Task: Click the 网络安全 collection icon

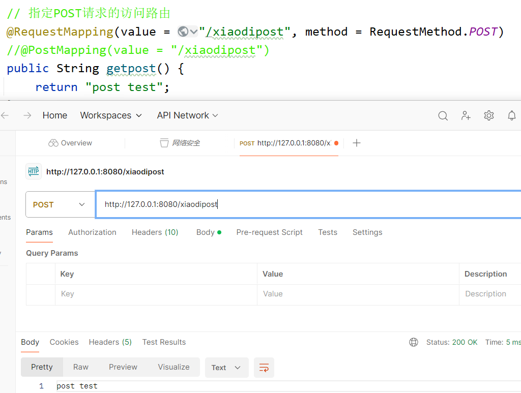Action: click(x=164, y=143)
